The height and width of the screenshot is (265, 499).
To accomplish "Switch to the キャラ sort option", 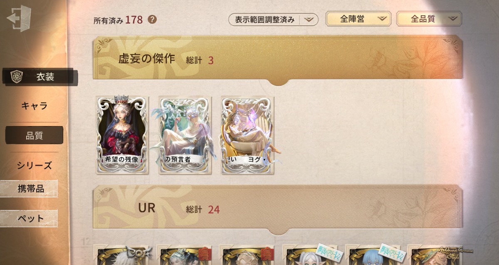I will click(x=34, y=106).
